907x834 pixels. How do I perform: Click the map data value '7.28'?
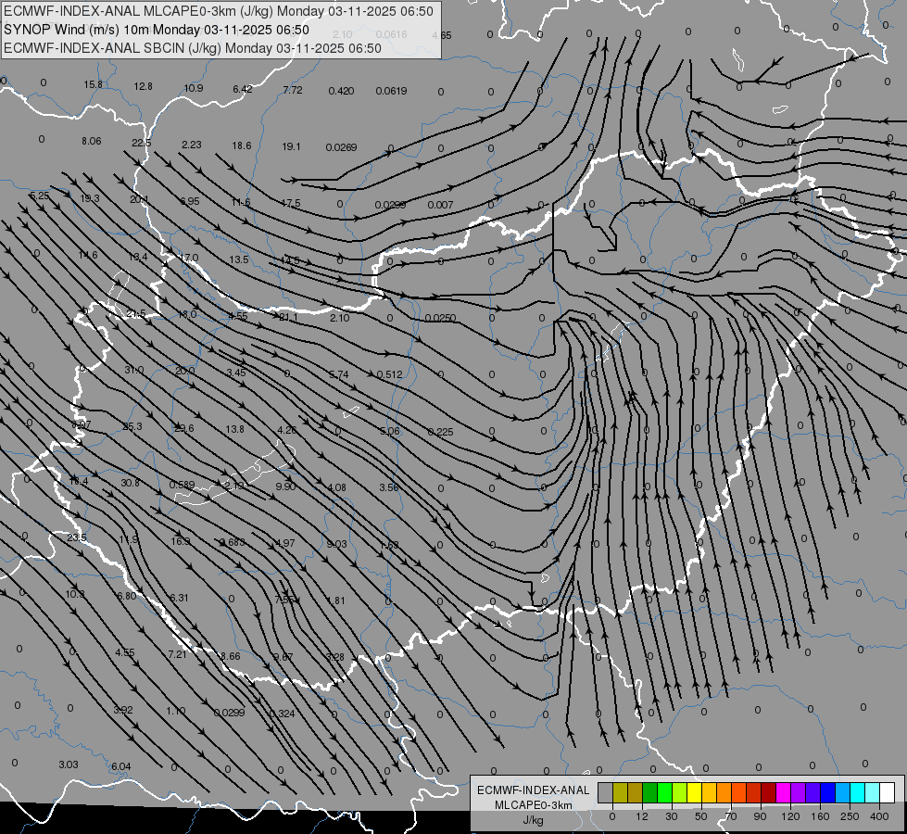point(335,656)
